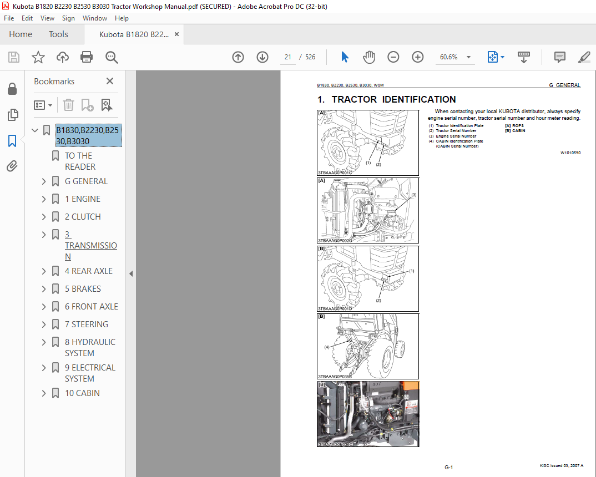The height and width of the screenshot is (477, 596).
Task: Collapse the navigation pane arrow handle
Action: point(131,273)
